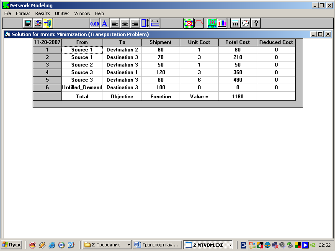Image resolution: width=335 pixels, height=251 pixels.
Task: Click the green dotted grid toolbar icon
Action: point(212,23)
